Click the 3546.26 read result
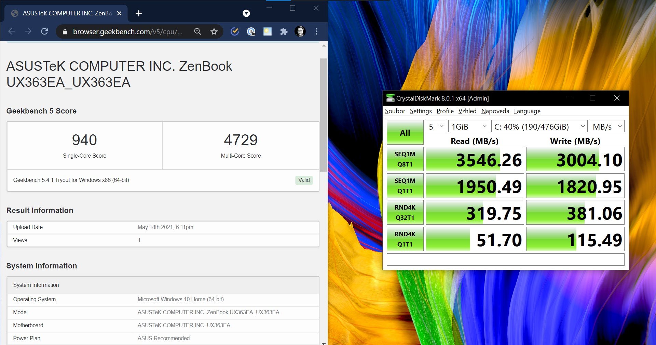 [x=475, y=159]
